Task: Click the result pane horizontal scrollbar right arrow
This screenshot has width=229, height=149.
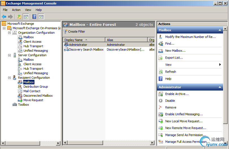Action: pos(152,143)
